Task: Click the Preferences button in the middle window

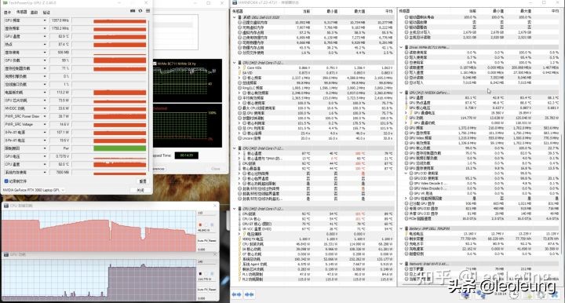Action: coord(158,169)
